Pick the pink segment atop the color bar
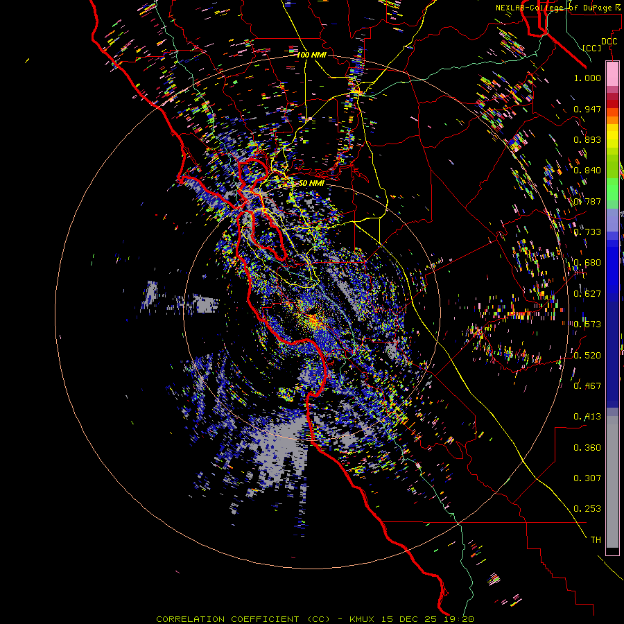This screenshot has width=624, height=624. [x=612, y=74]
